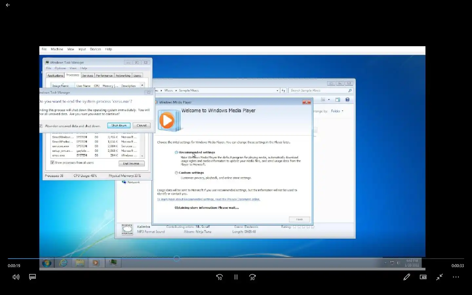Close the Windows Media Player welcome dialog
This screenshot has width=472, height=295.
point(306,102)
